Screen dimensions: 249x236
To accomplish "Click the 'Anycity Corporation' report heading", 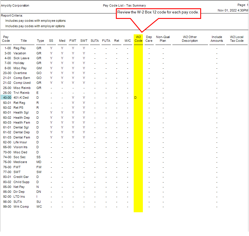I will click(15, 5).
